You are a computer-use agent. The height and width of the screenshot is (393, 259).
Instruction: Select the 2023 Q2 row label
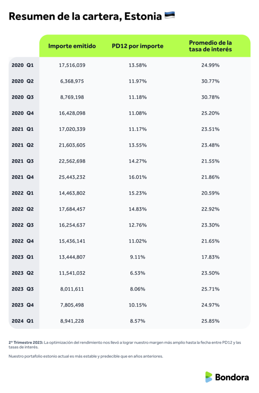point(23,273)
